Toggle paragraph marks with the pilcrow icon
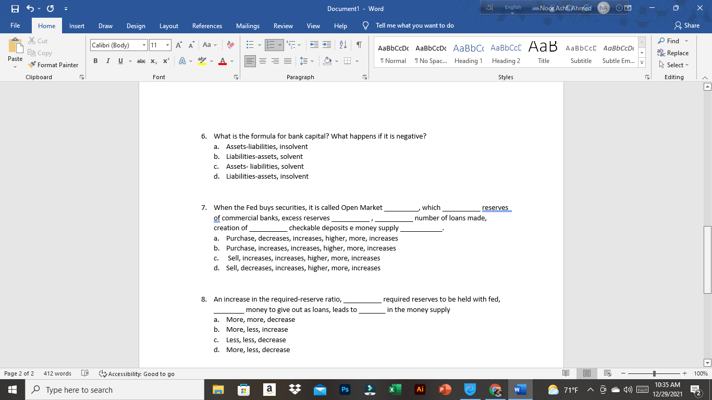This screenshot has width=712, height=400. pos(359,45)
